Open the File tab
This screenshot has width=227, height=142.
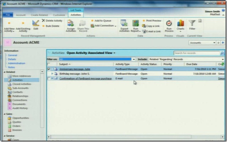8,15
